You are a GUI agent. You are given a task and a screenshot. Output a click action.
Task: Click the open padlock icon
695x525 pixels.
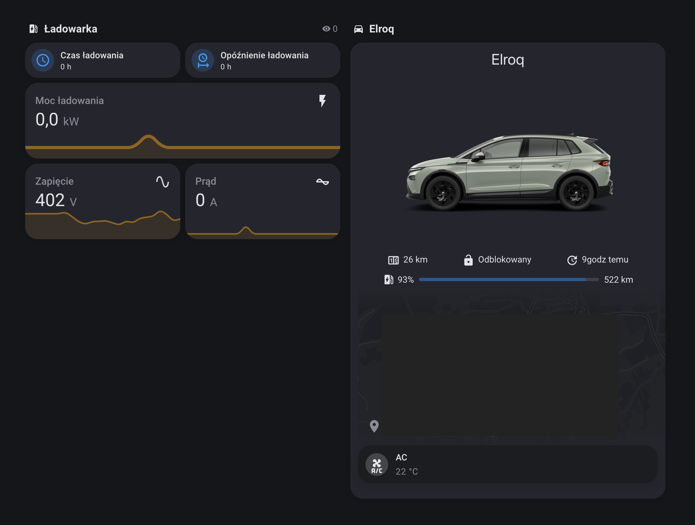click(468, 260)
